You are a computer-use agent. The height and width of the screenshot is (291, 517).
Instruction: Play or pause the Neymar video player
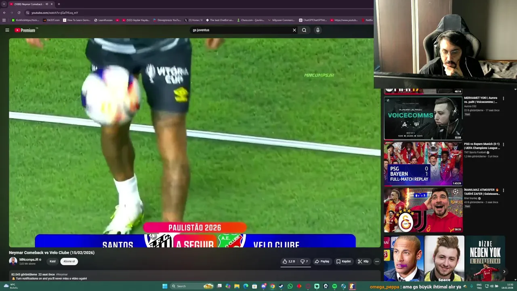pos(195,142)
